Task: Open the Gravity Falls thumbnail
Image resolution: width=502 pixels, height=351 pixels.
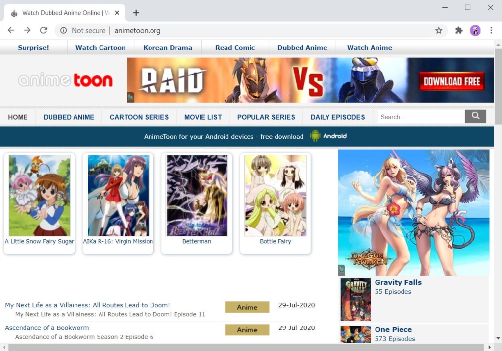Action: click(356, 300)
